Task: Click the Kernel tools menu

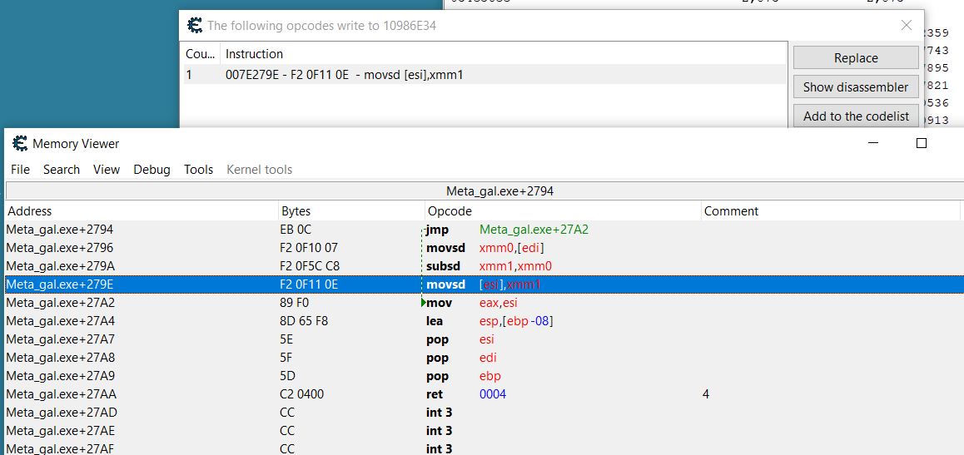Action: [259, 170]
